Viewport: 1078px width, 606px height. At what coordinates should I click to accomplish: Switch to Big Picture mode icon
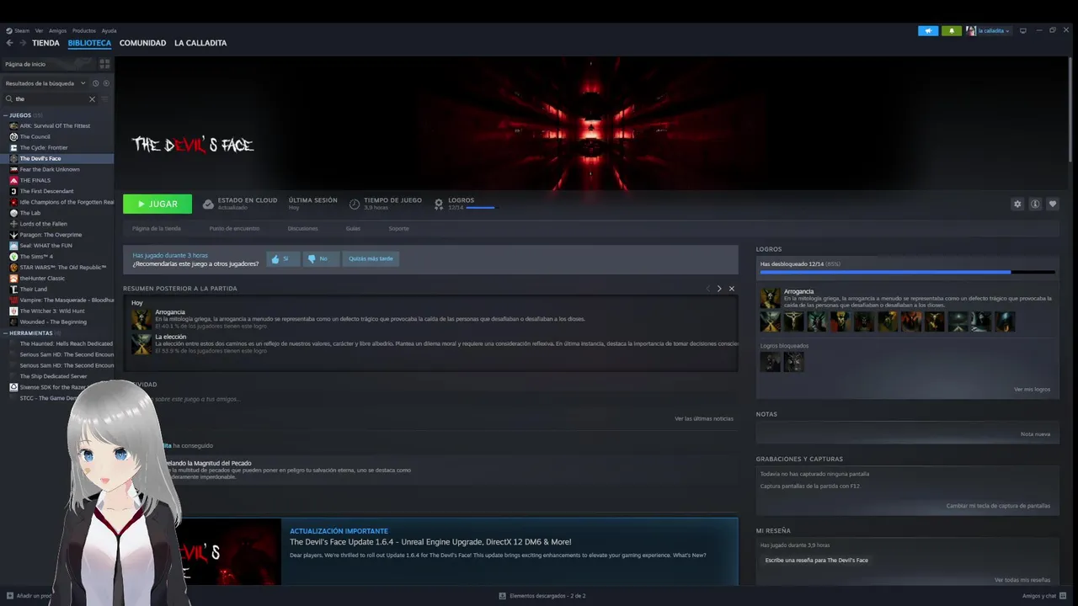(x=1023, y=30)
